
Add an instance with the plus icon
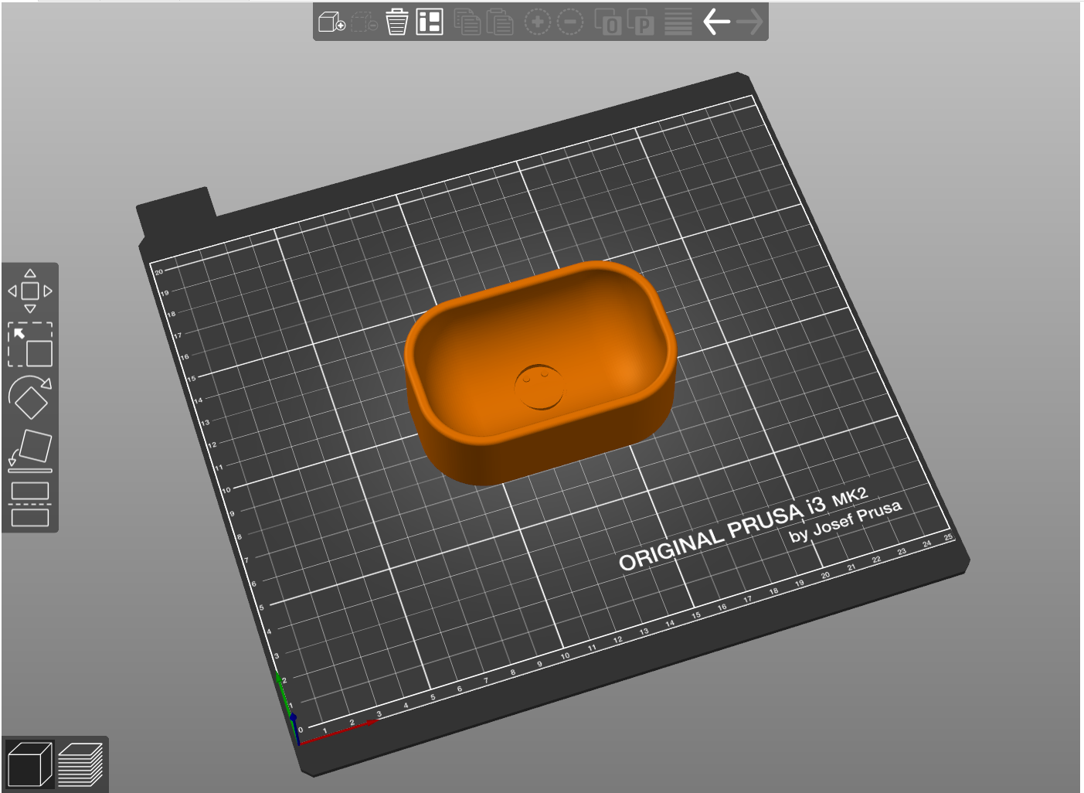(x=537, y=22)
